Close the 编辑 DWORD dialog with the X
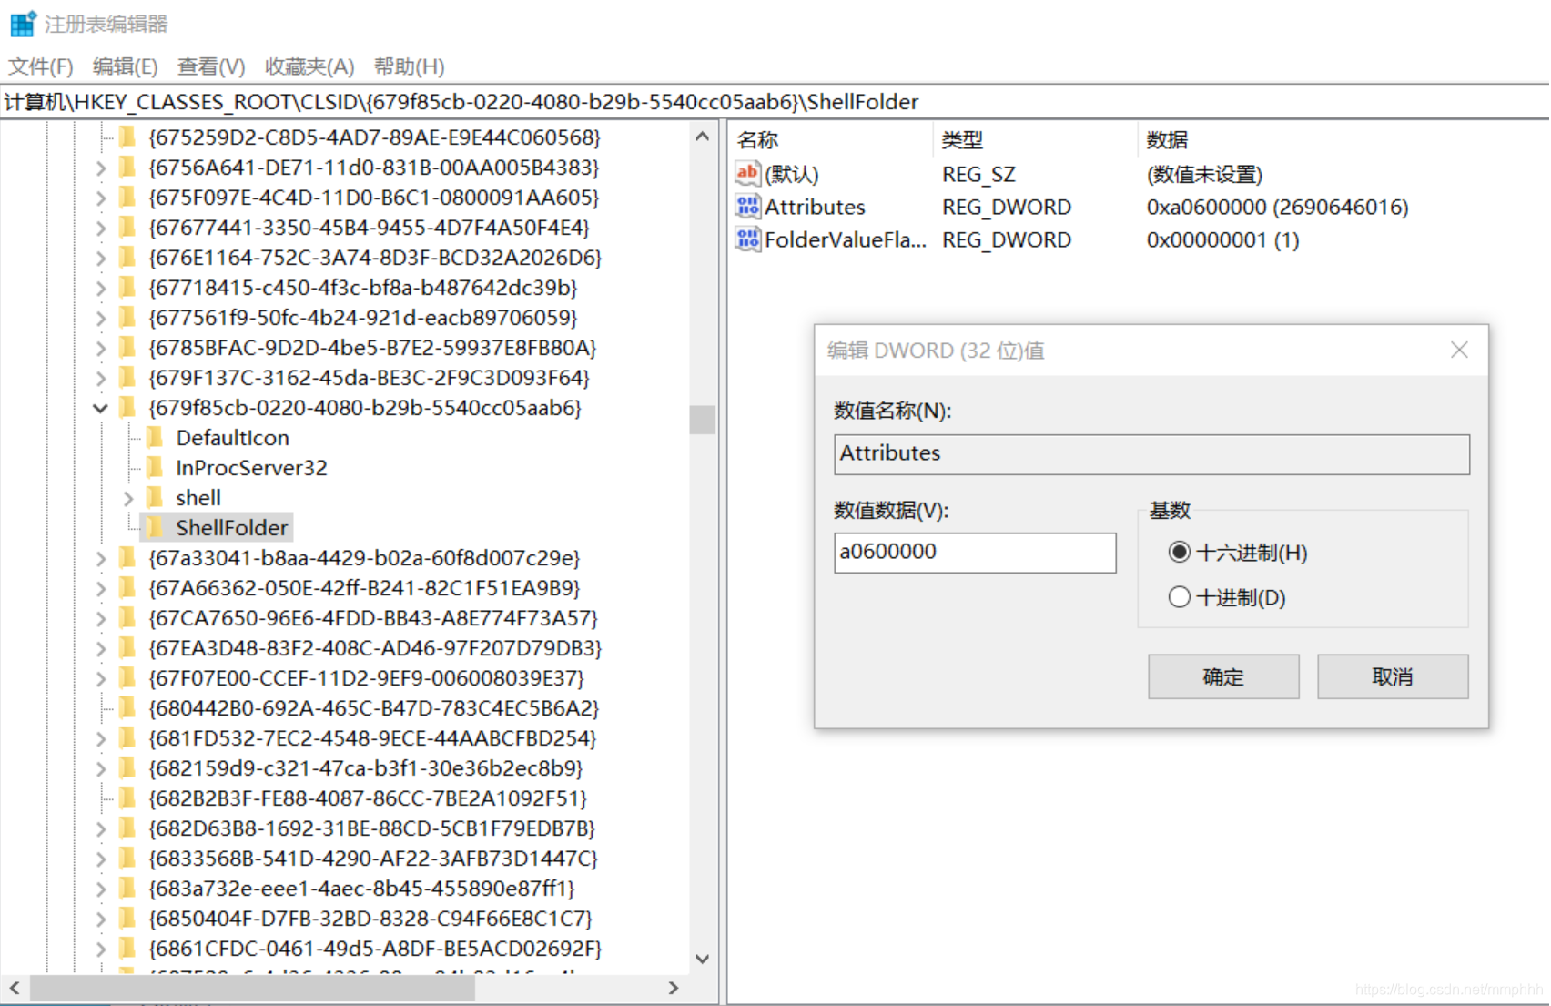This screenshot has height=1006, width=1551. 1459,350
